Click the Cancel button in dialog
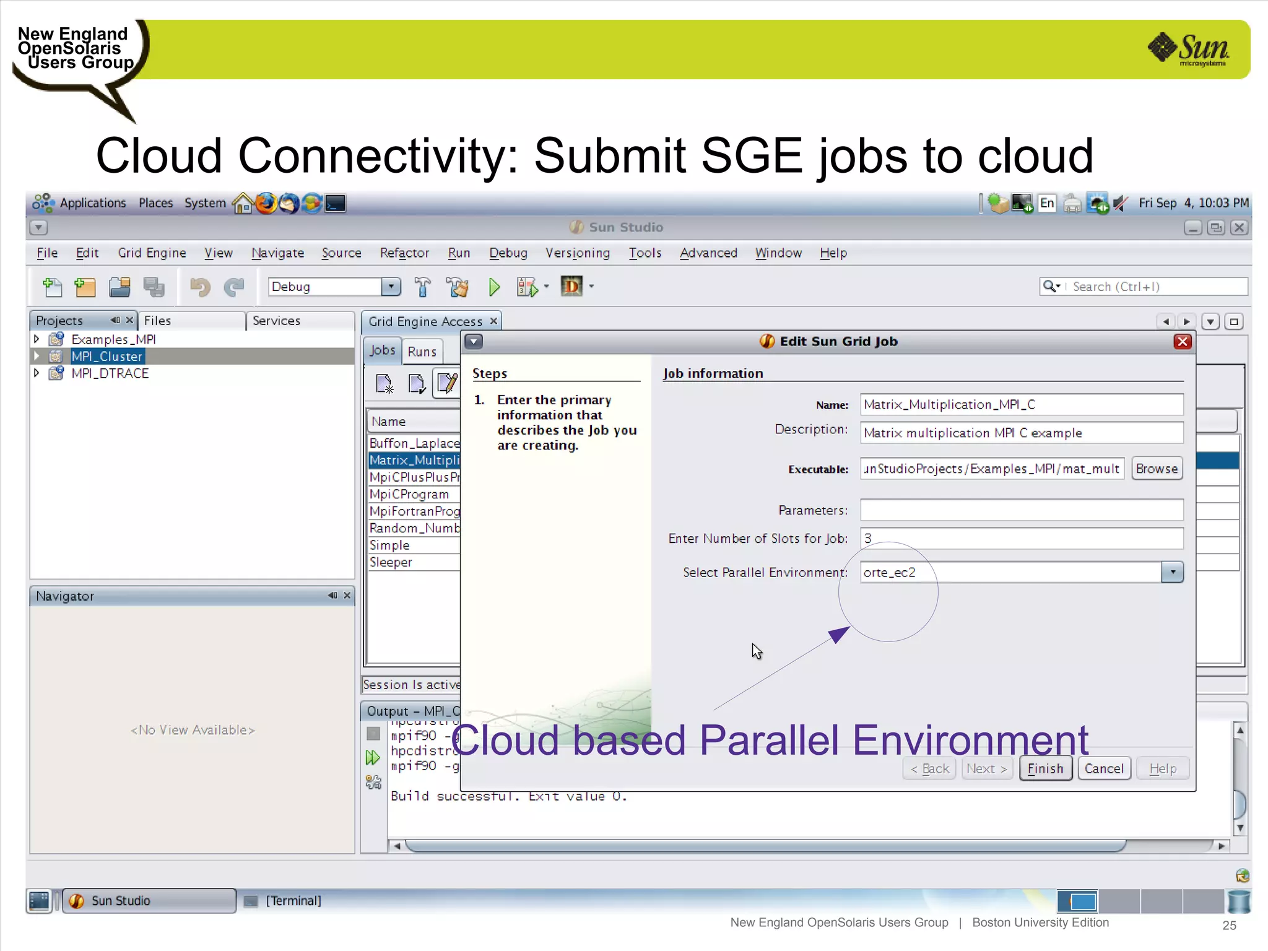This screenshot has height=951, width=1268. point(1104,768)
